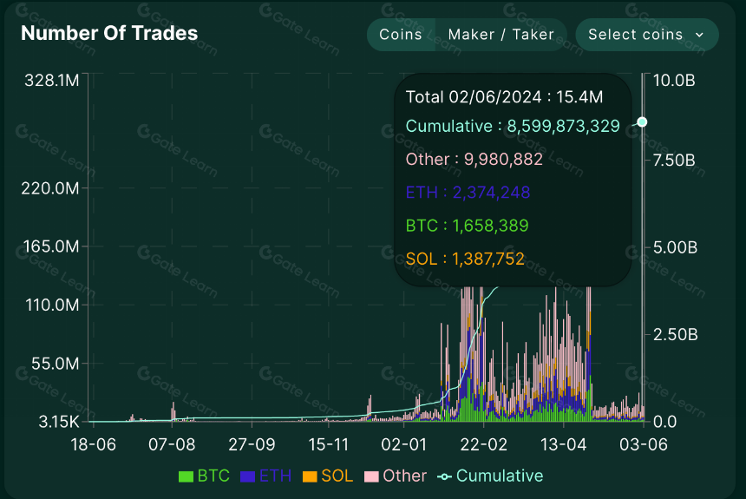746x499 pixels.
Task: Switch to the Maker / Taker tab
Action: [x=501, y=35]
